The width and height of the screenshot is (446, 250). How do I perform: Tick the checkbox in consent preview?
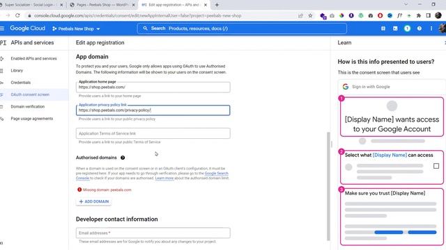tap(436, 166)
